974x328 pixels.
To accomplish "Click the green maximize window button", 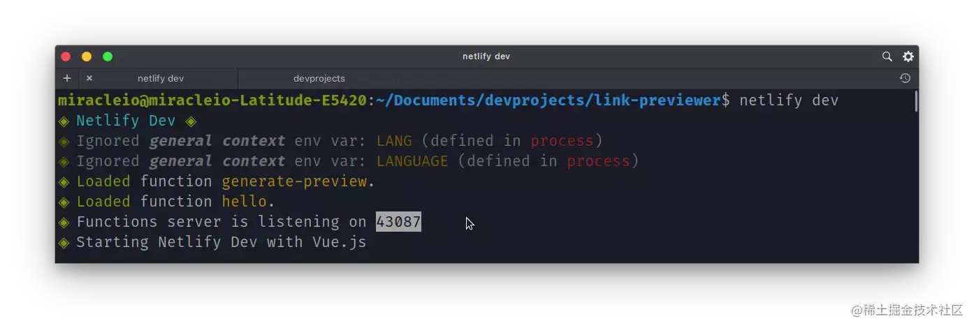I will click(x=108, y=57).
